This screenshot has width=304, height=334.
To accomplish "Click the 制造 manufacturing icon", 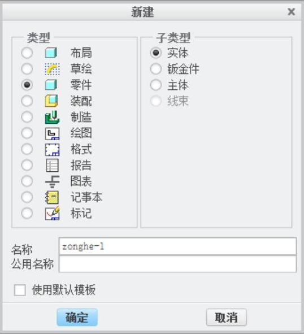I will tap(52, 117).
